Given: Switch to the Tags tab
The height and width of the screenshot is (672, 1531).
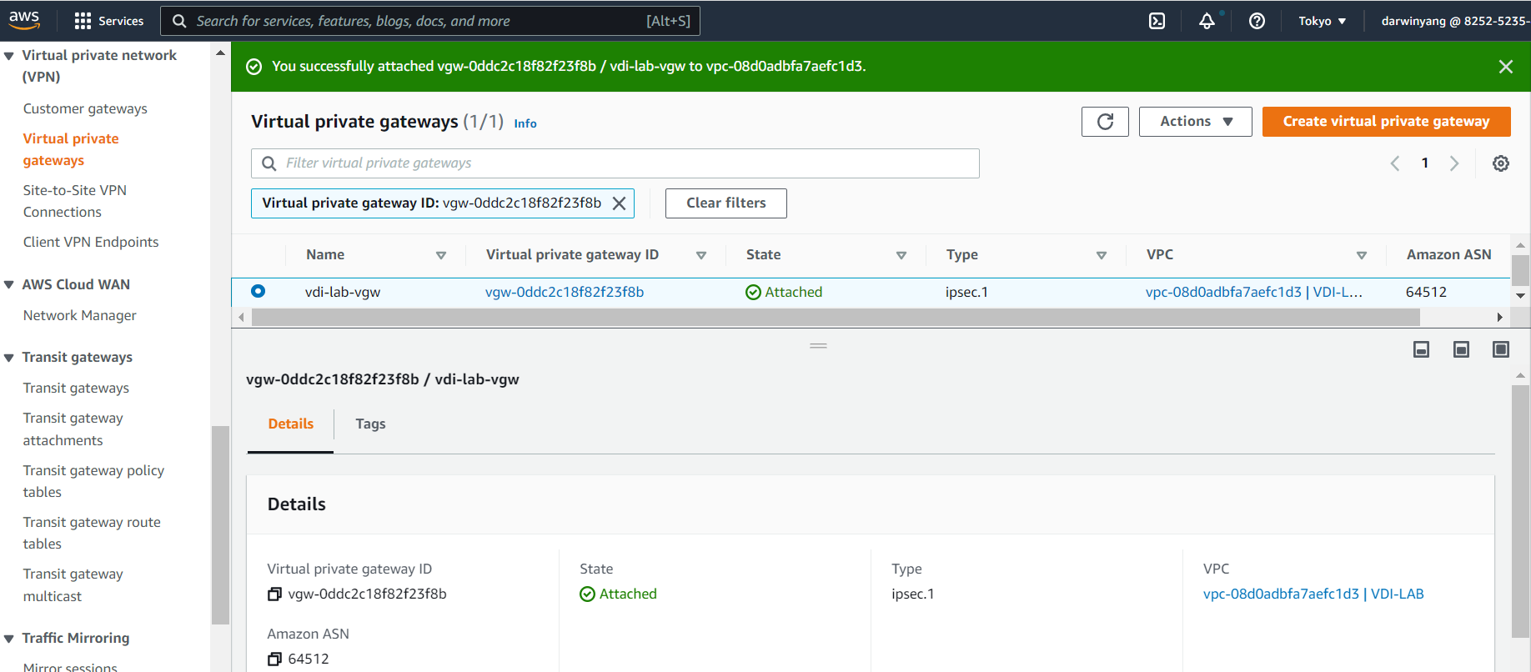Looking at the screenshot, I should 370,424.
